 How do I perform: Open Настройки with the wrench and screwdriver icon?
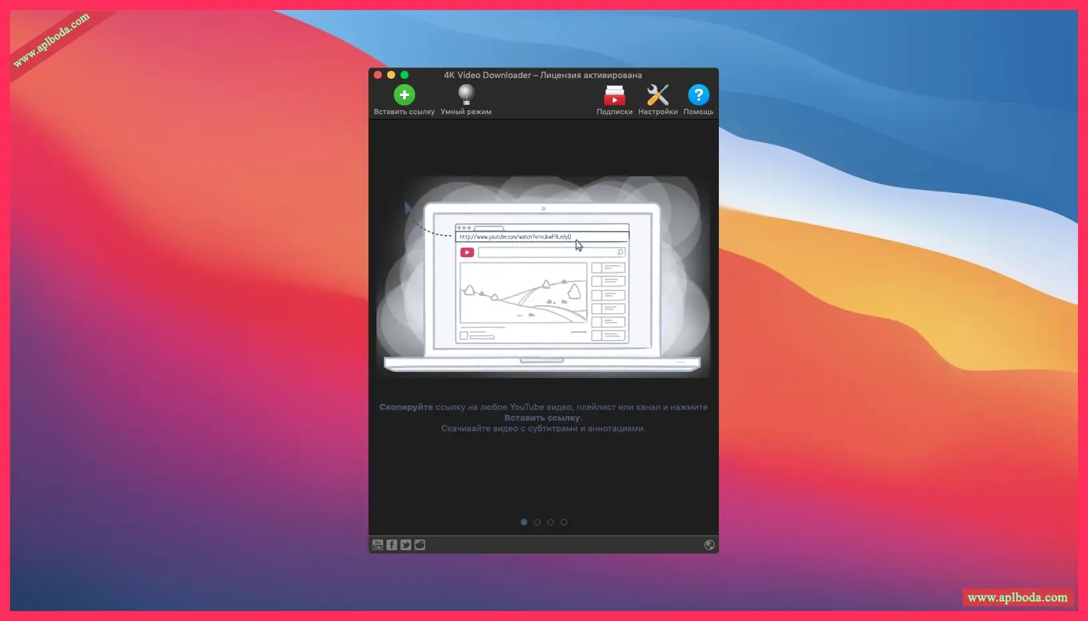pos(657,95)
